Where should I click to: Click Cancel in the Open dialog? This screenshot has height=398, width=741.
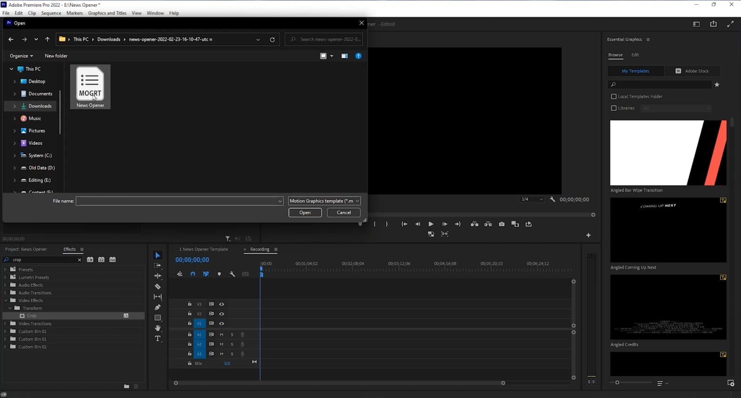(x=344, y=212)
